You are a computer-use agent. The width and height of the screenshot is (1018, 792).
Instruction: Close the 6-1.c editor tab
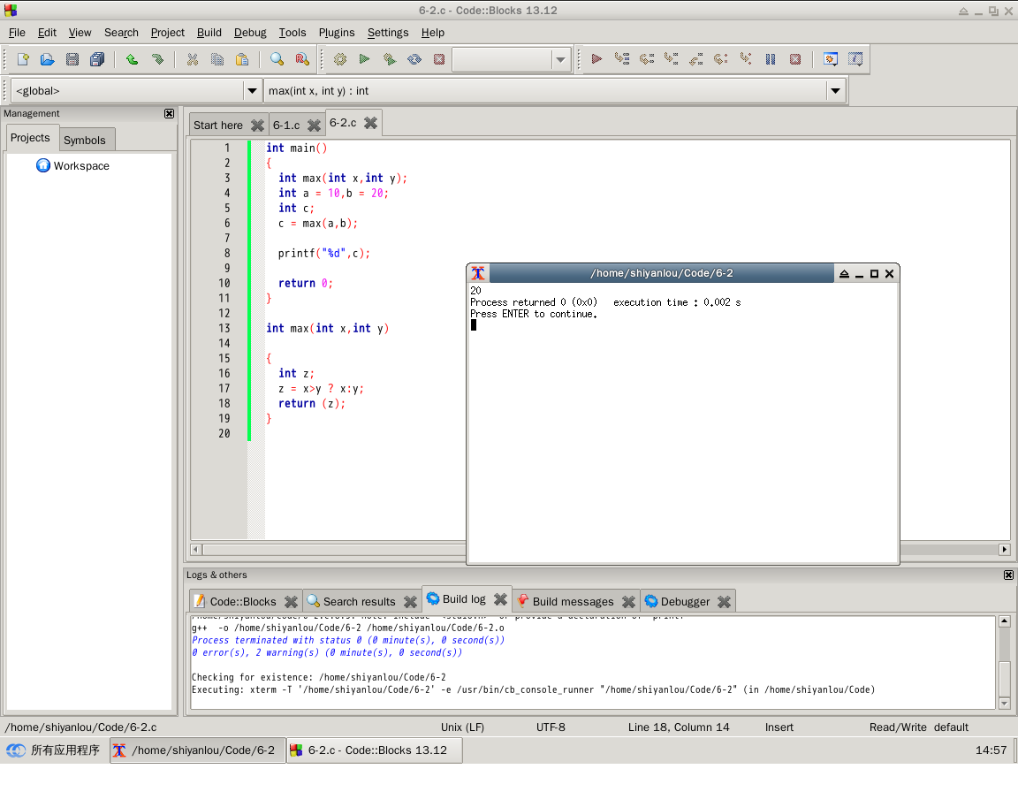(x=314, y=126)
